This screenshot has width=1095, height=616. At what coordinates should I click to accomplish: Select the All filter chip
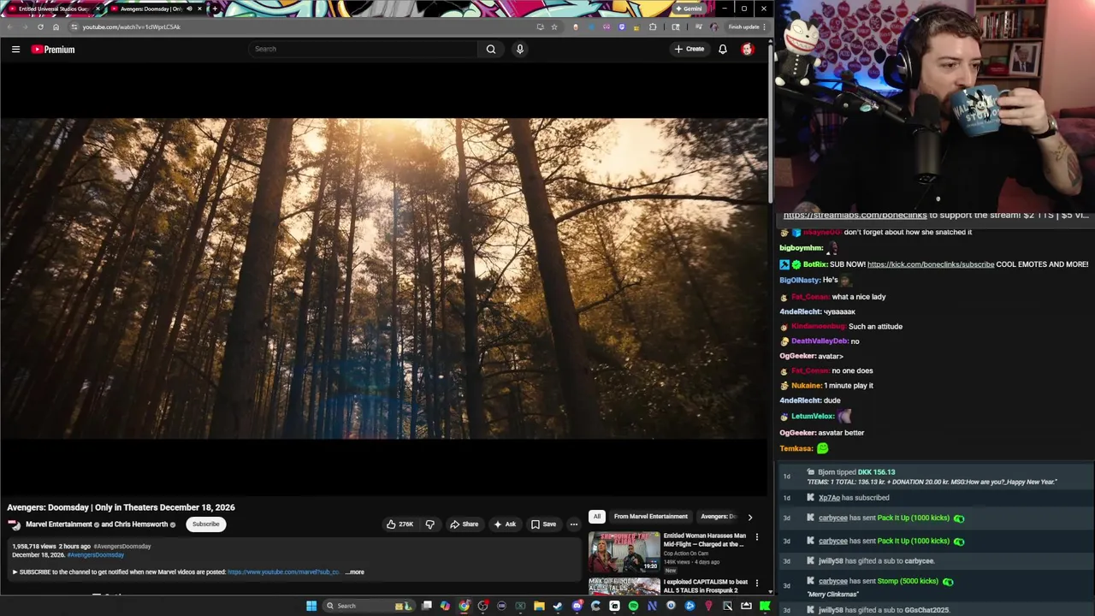pos(597,517)
